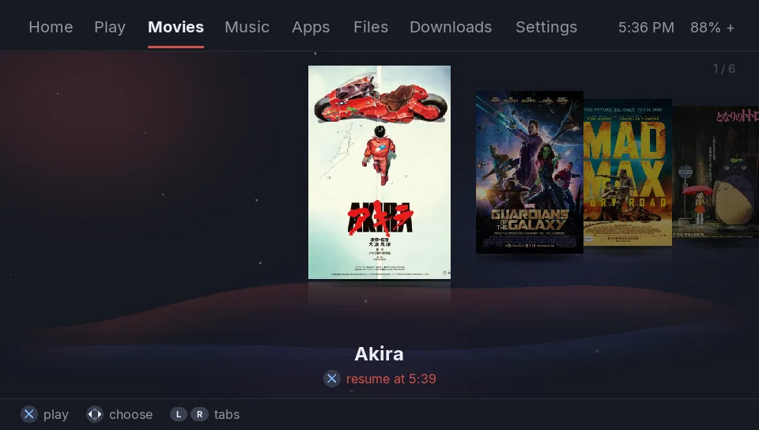Click the Akira title text
The image size is (759, 430).
pos(379,354)
